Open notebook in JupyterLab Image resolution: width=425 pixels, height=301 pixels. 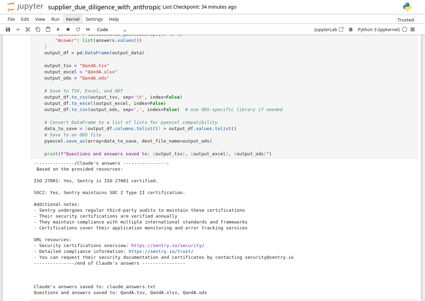coord(329,30)
